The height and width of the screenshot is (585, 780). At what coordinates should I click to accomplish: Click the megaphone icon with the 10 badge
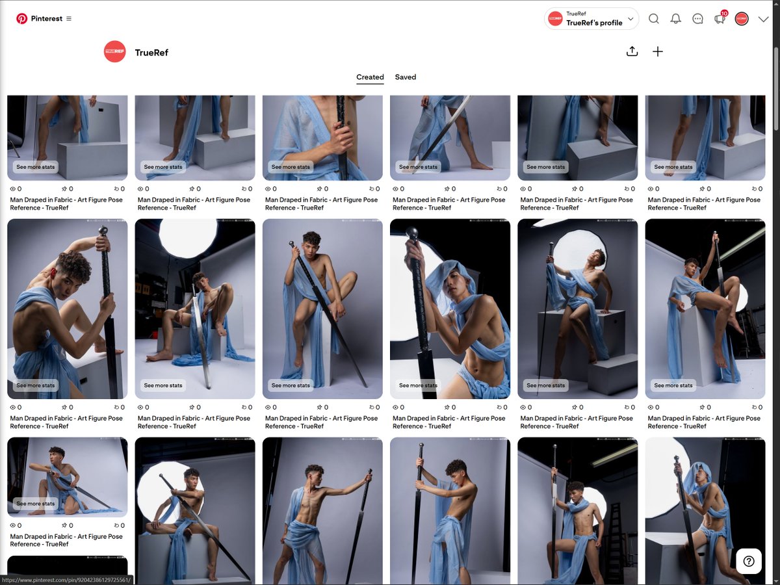(x=720, y=19)
